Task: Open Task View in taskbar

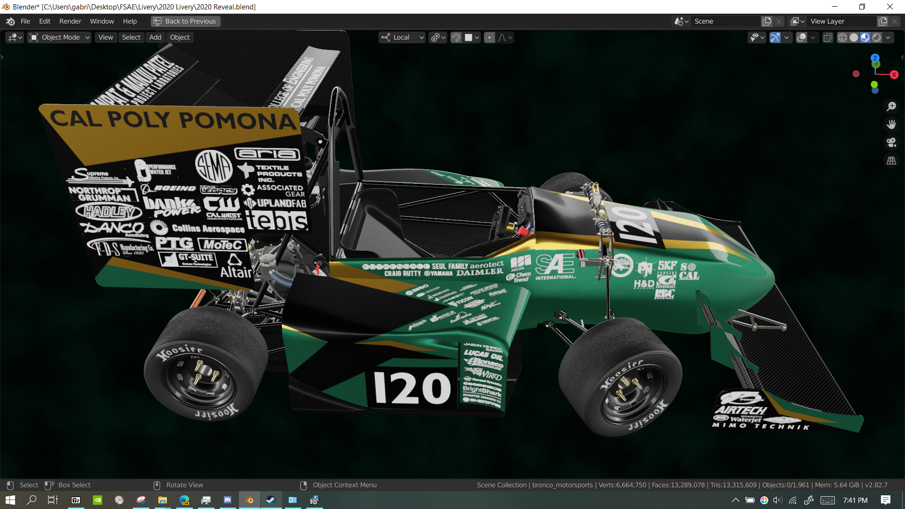Action: click(53, 500)
